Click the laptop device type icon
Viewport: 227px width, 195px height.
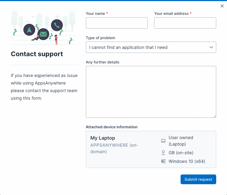click(163, 141)
